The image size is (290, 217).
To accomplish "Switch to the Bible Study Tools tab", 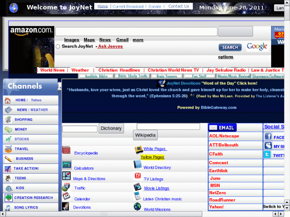I will coord(132,76).
